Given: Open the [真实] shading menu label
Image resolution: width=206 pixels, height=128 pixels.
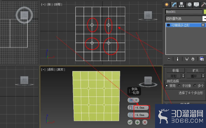Looking at the screenshot, I should click(x=61, y=69).
